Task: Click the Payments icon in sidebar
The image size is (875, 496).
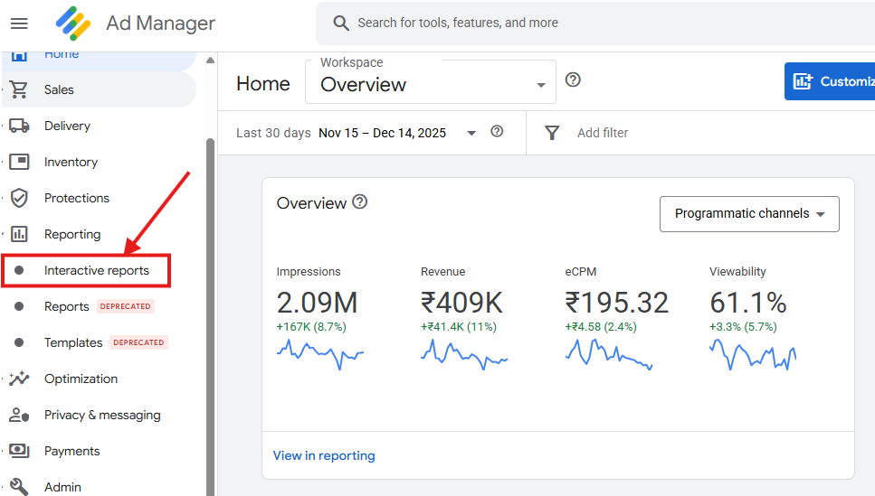Action: [x=19, y=451]
